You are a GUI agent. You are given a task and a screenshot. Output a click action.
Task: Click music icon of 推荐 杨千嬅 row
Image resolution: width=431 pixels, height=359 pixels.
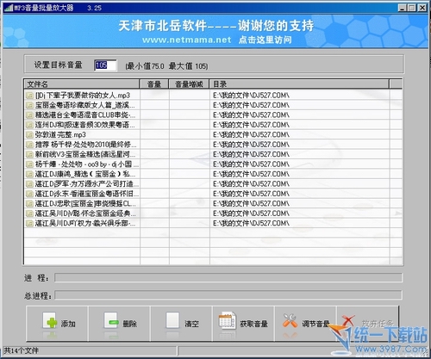29,145
